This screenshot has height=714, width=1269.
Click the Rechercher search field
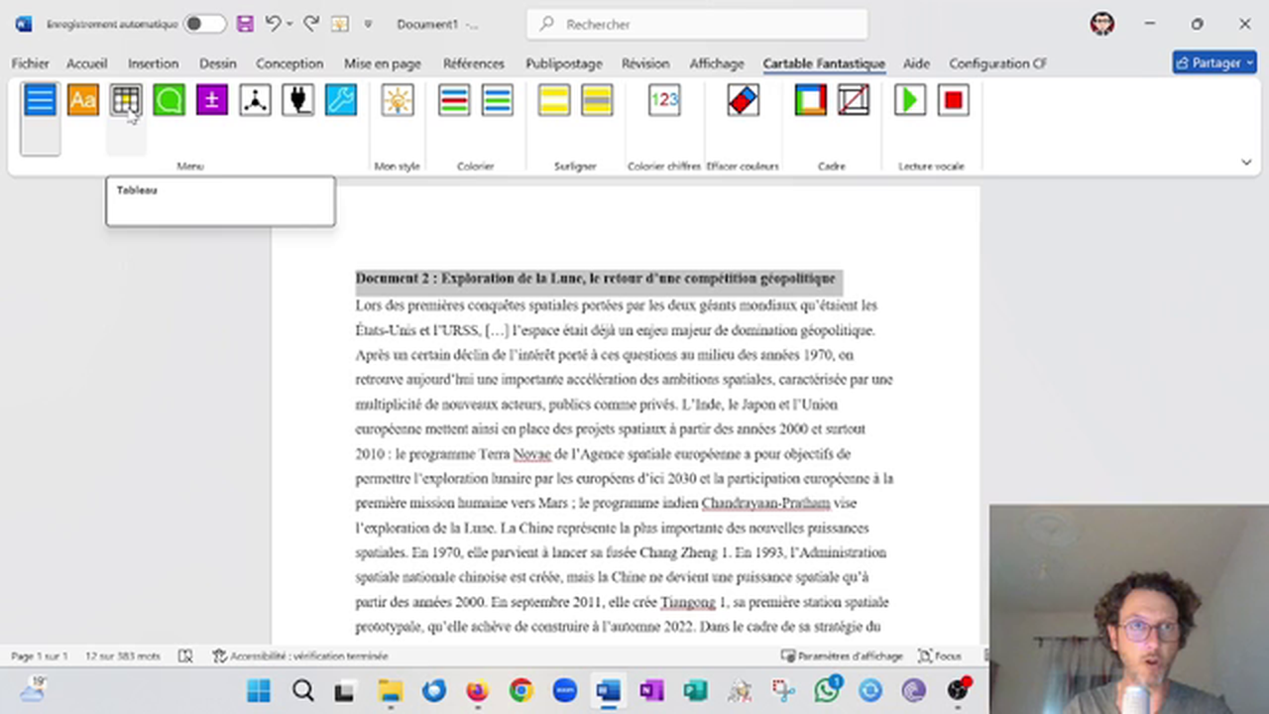pyautogui.click(x=694, y=24)
